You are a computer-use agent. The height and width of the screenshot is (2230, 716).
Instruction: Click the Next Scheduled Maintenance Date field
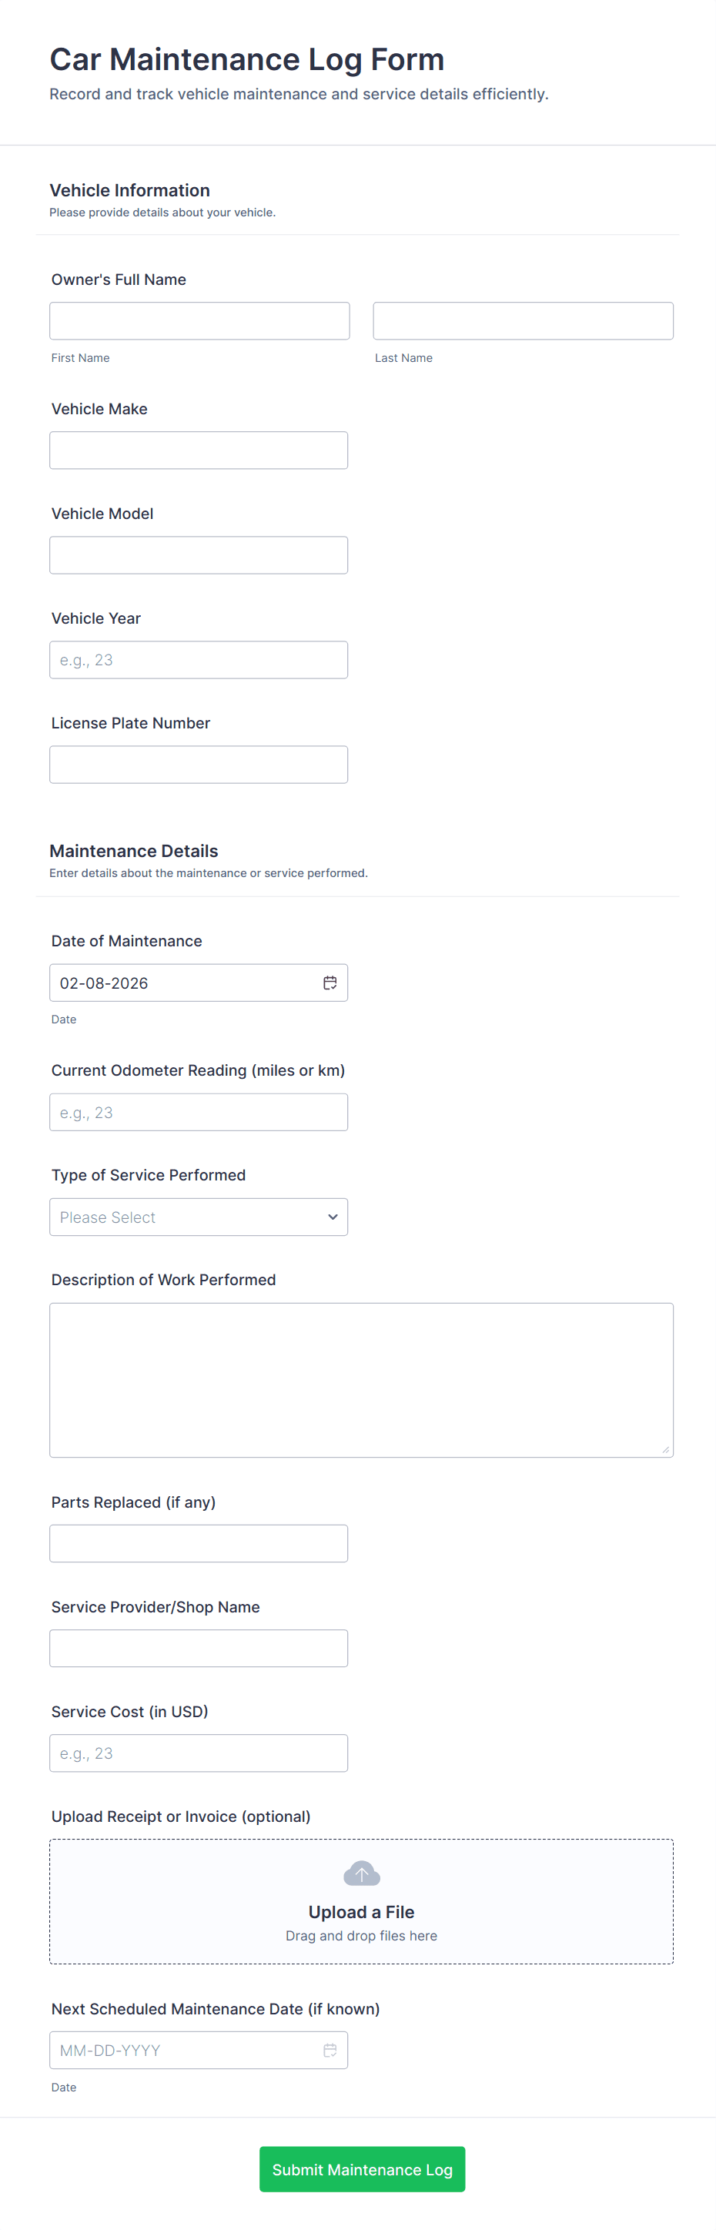[182, 2049]
